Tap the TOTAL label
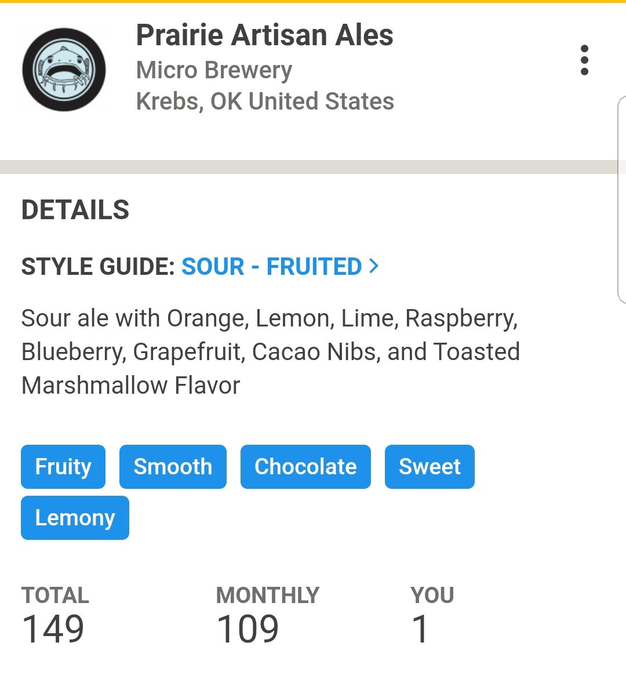This screenshot has width=626, height=697. click(55, 596)
